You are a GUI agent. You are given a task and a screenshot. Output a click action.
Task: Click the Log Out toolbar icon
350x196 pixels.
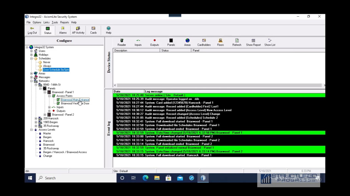click(32, 30)
